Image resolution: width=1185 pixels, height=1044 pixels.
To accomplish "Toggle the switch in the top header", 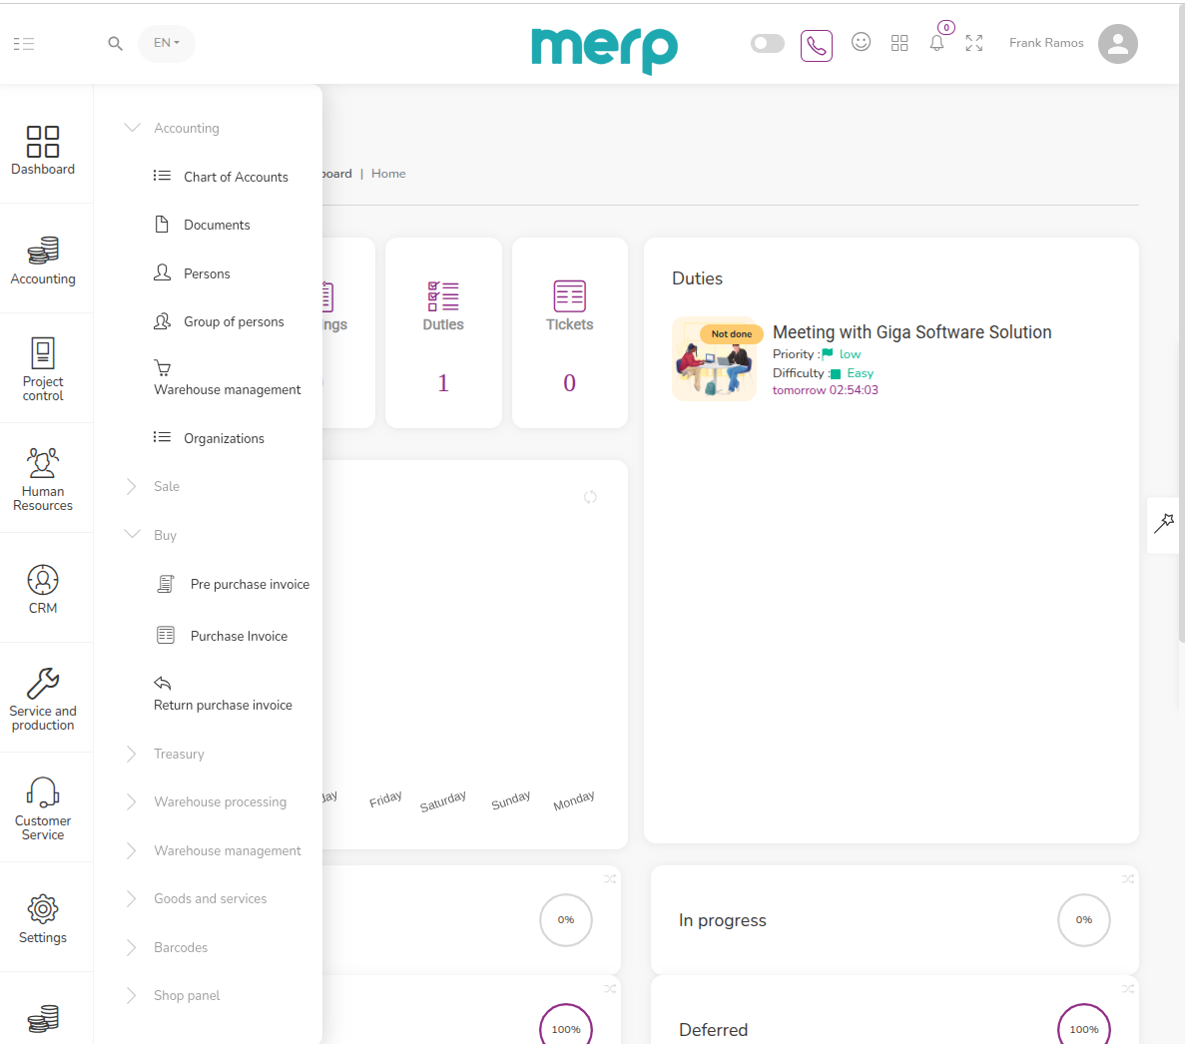I will [767, 44].
